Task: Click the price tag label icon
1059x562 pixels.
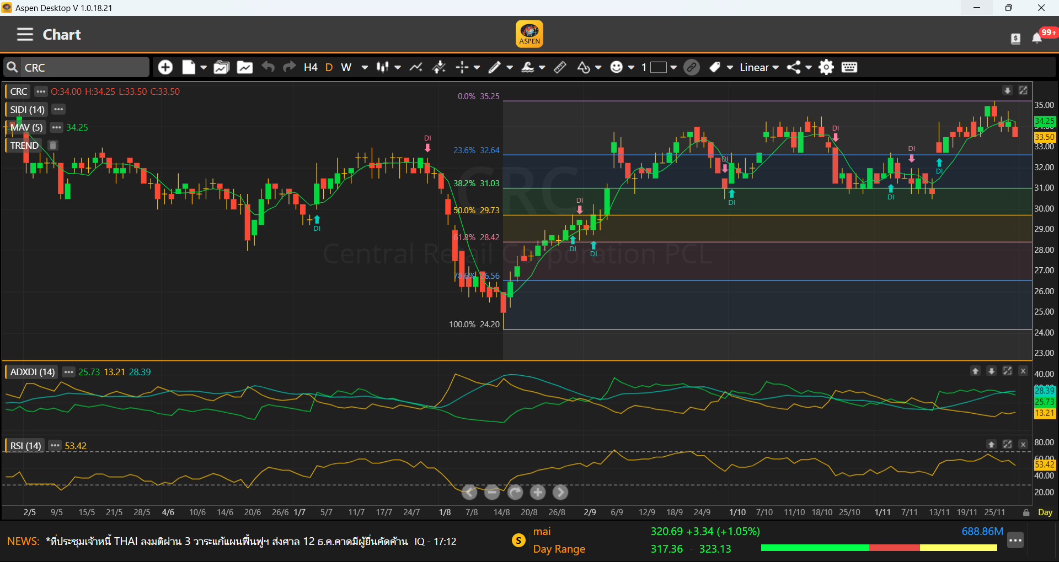Action: click(x=715, y=67)
